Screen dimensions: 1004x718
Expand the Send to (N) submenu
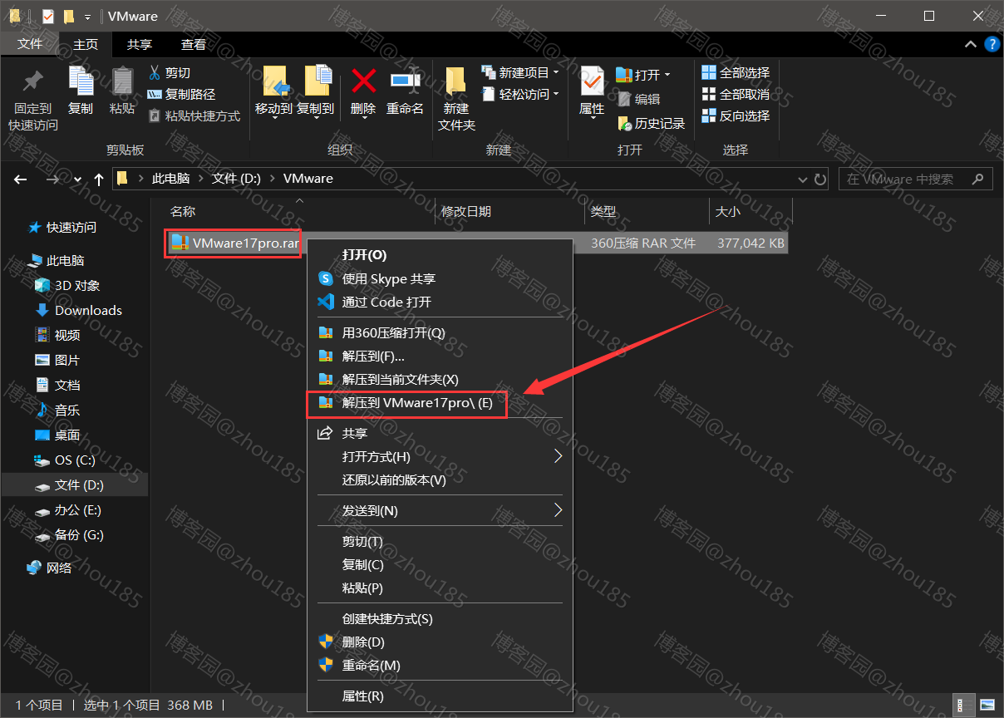coord(440,510)
